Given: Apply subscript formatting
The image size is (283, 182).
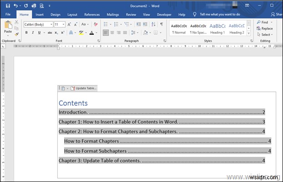Looking at the screenshot, I should (56, 33).
